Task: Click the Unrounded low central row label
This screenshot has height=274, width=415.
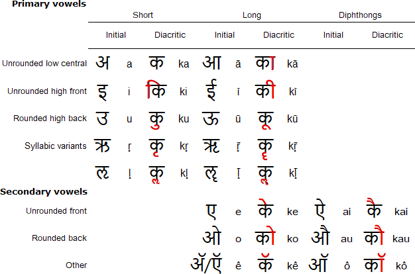Action: pos(44,64)
